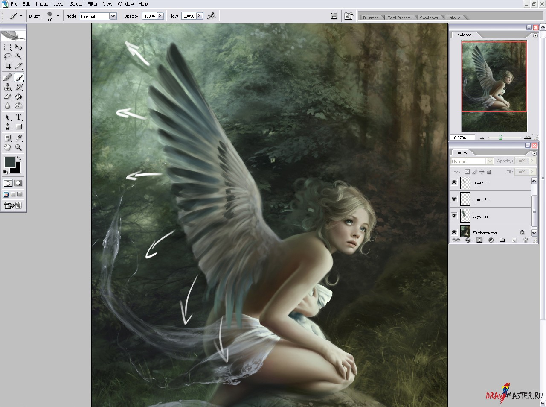The width and height of the screenshot is (546, 407).
Task: Open the Layers panel options menu
Action: click(534, 153)
